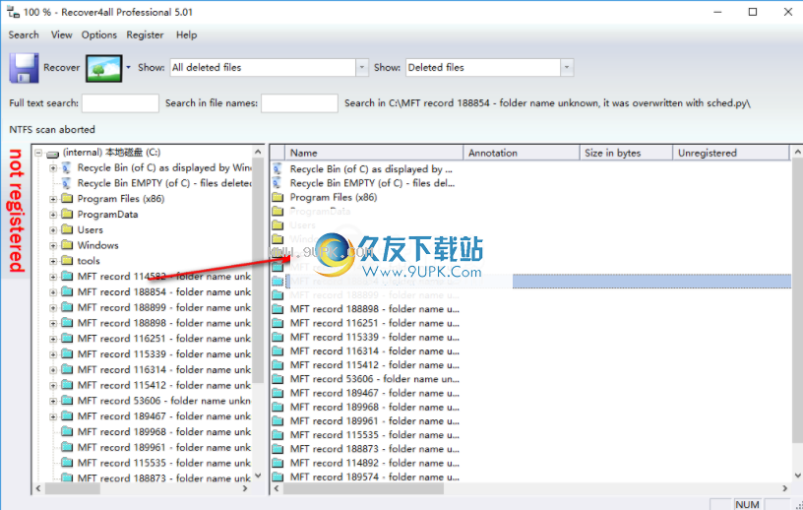The image size is (803, 510).
Task: Click folder icon of MFT record 189968 in list
Action: tap(278, 407)
